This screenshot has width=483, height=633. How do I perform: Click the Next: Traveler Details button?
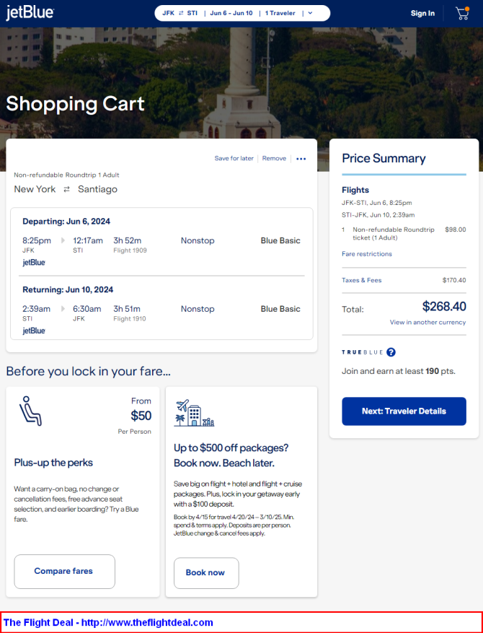point(404,411)
